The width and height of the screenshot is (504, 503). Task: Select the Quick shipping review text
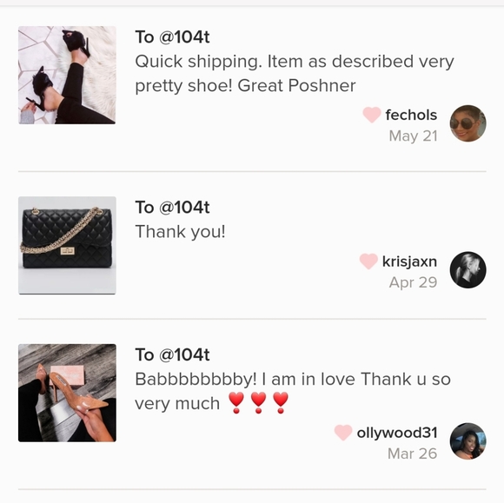point(295,74)
